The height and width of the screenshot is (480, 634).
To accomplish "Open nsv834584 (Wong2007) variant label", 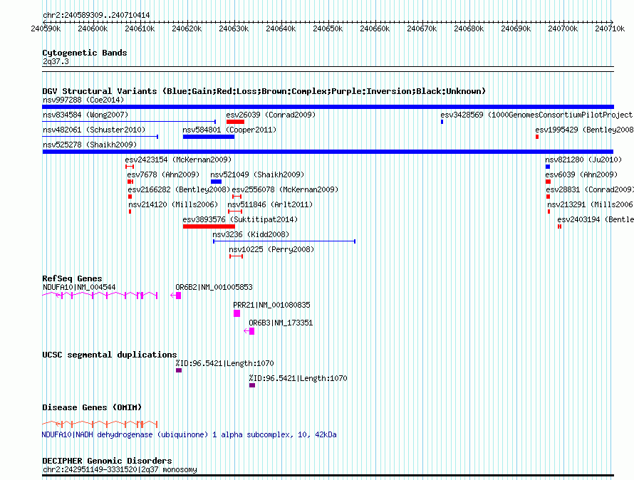I will [85, 115].
